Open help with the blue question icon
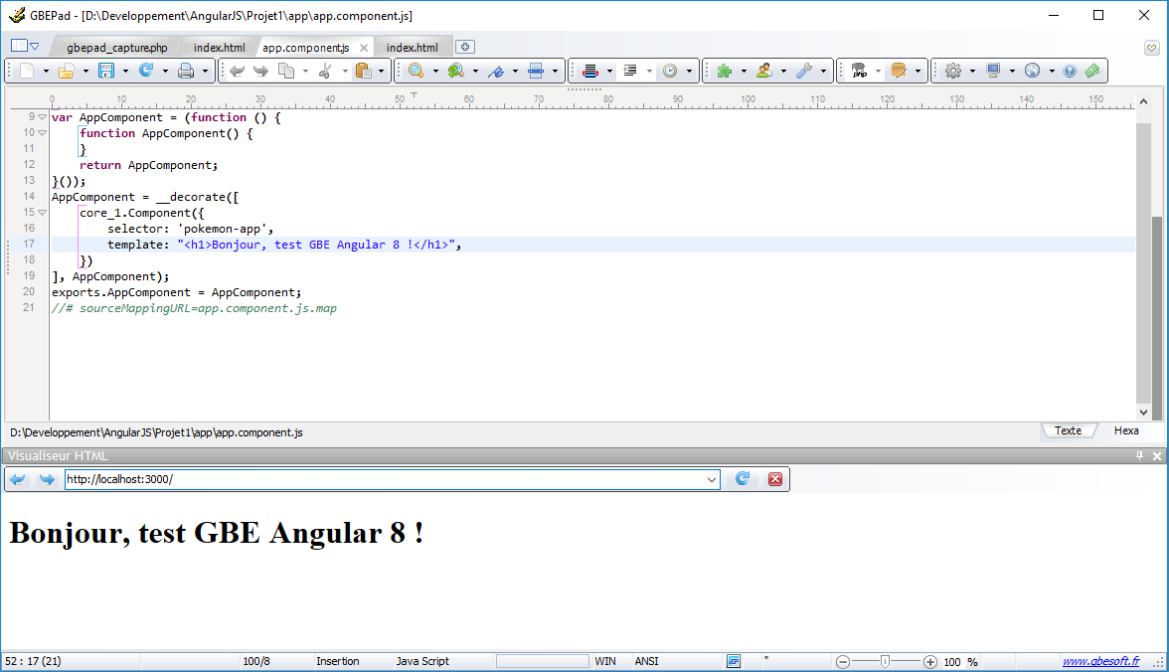 pyautogui.click(x=1070, y=71)
